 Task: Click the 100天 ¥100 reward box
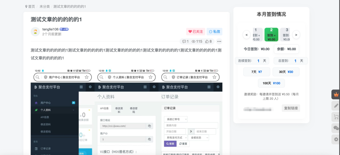(x=271, y=83)
